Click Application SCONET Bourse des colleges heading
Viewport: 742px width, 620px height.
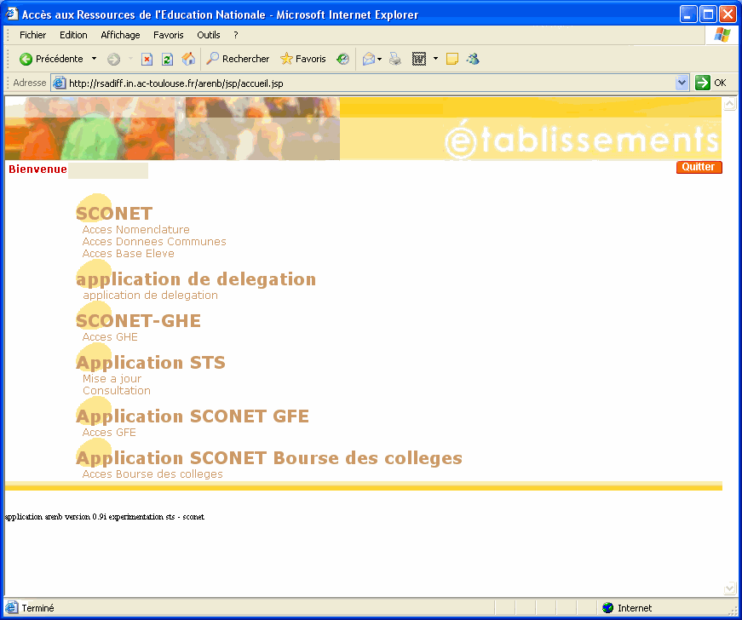[x=269, y=458]
